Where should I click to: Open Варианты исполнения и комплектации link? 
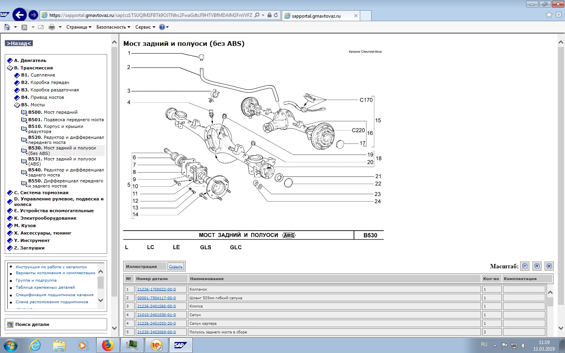(x=55, y=273)
